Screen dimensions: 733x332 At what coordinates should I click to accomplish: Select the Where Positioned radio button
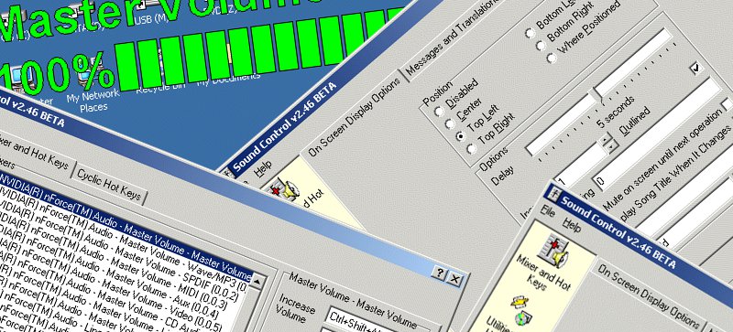pyautogui.click(x=552, y=58)
